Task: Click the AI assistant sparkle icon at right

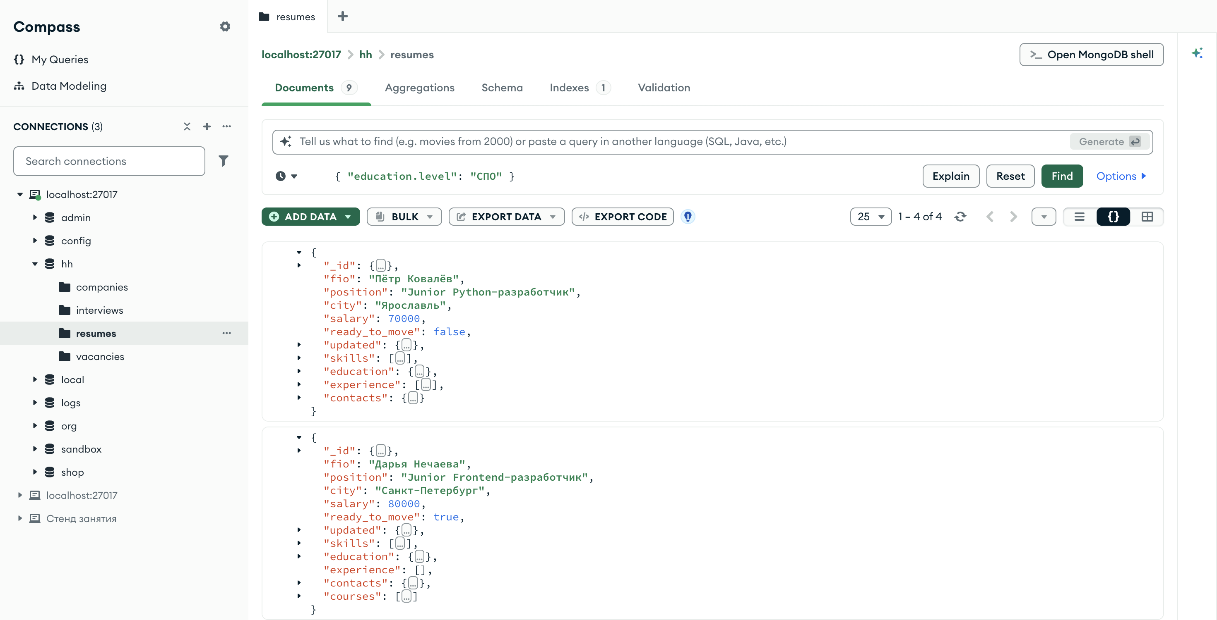Action: click(1197, 53)
